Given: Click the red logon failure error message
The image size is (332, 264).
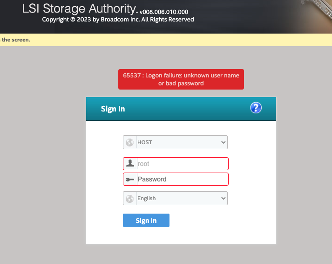Looking at the screenshot, I should point(181,79).
